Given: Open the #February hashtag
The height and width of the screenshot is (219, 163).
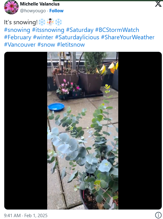Looking at the screenshot, I should (17, 37).
